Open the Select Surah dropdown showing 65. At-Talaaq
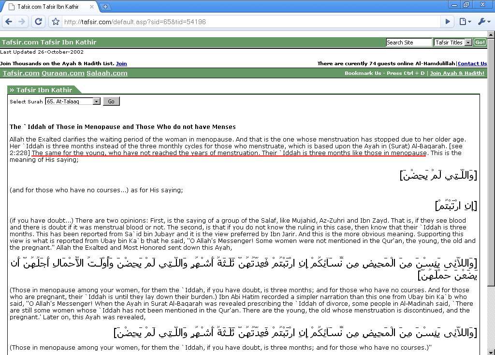Image resolution: width=495 pixels, height=355 pixels. [x=73, y=101]
